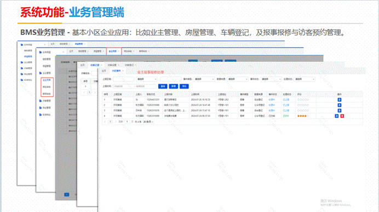This screenshot has width=379, height=212.
Task: Click 物业管理 folder icon in rearmost window sidebar
Action: [22, 74]
